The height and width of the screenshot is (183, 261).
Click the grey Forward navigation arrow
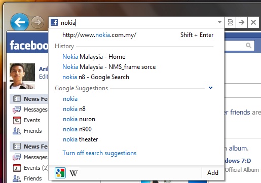(x=38, y=22)
